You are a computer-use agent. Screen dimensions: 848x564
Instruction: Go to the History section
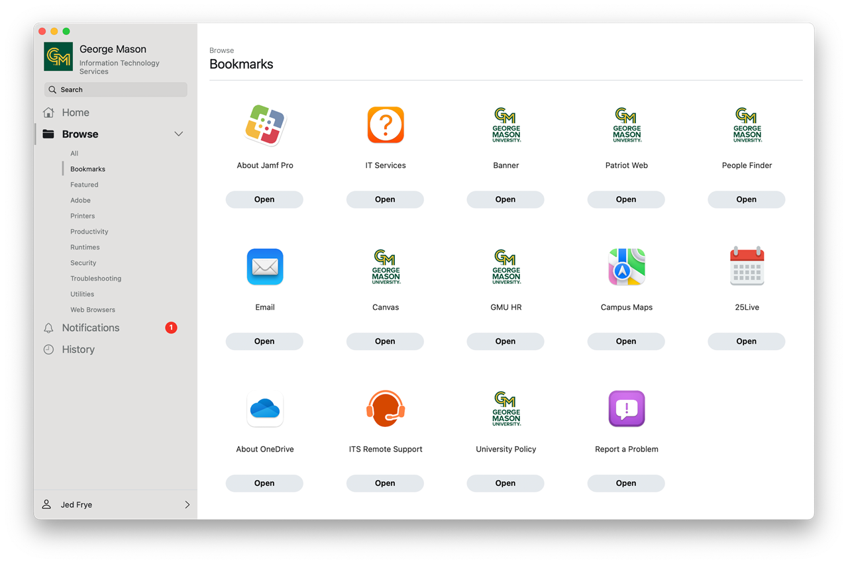(x=78, y=350)
